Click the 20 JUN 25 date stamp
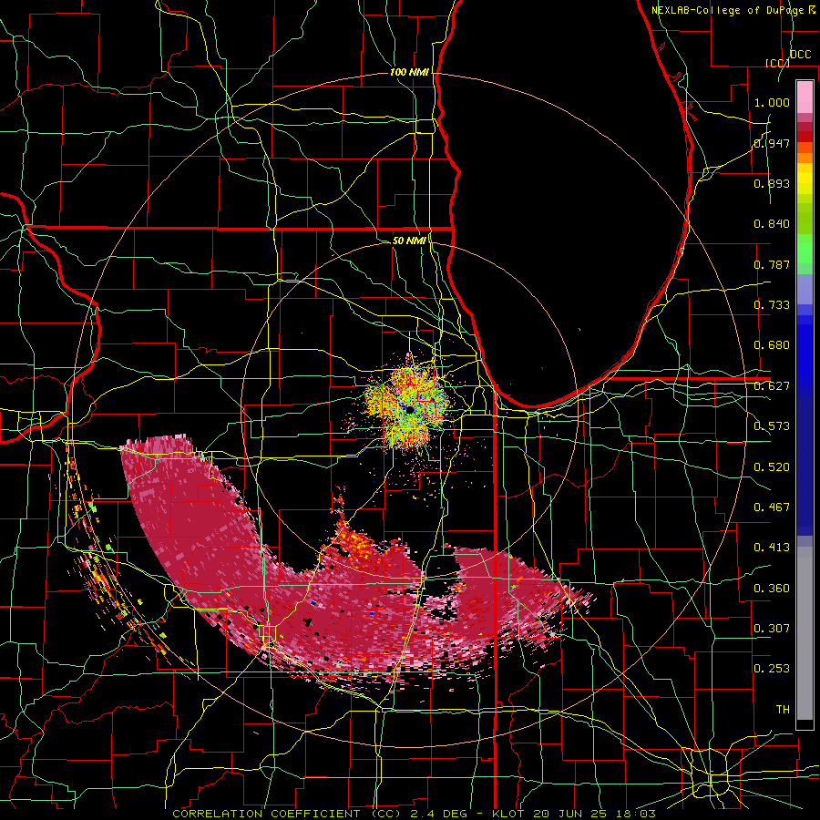This screenshot has width=820, height=820. point(569,814)
